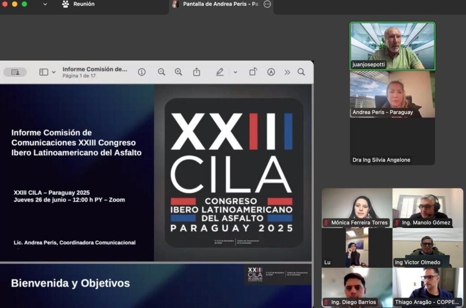Open the Markup toolbar icon

click(x=271, y=72)
